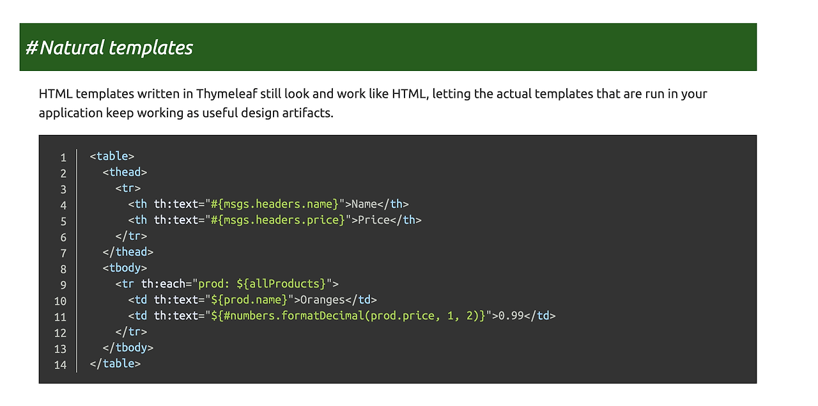Click the text 'Name' in line 4
The width and height of the screenshot is (818, 406).
point(364,204)
